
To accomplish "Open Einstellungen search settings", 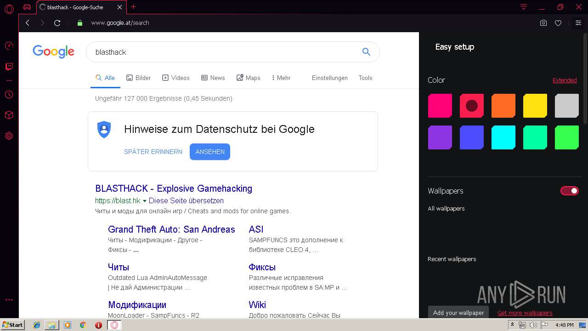I will click(x=330, y=78).
